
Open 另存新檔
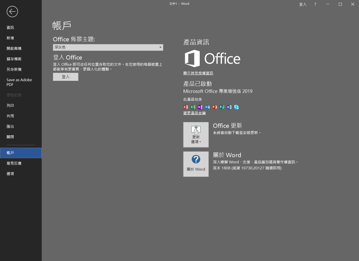(21, 69)
